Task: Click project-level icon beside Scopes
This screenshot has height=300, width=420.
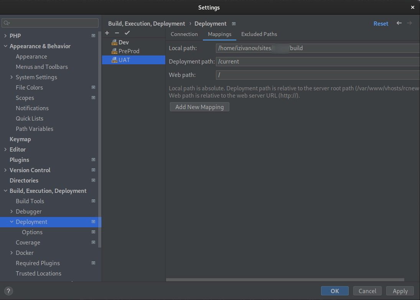Action: 93,98
